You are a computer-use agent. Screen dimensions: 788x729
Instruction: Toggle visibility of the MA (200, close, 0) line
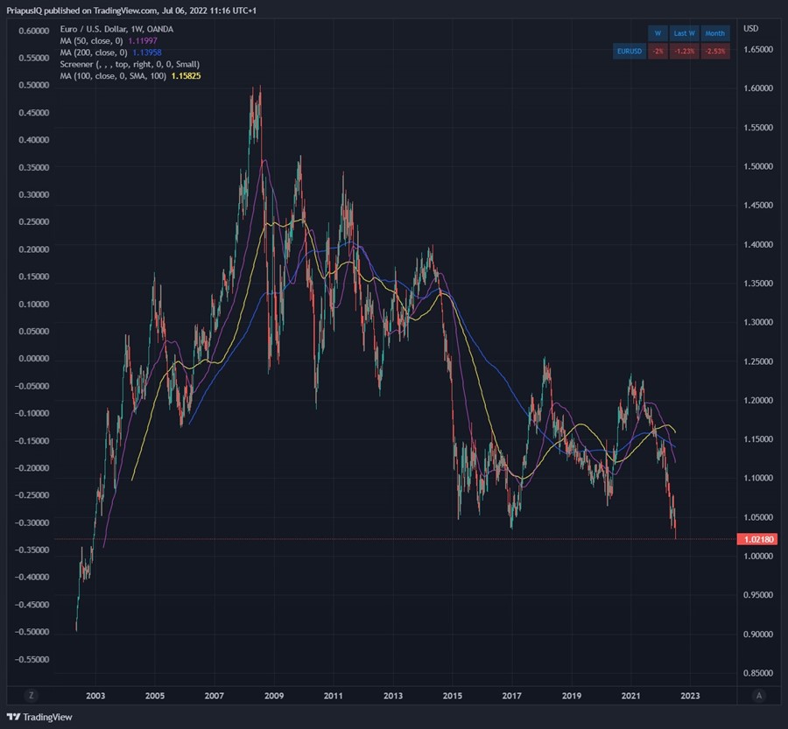92,52
